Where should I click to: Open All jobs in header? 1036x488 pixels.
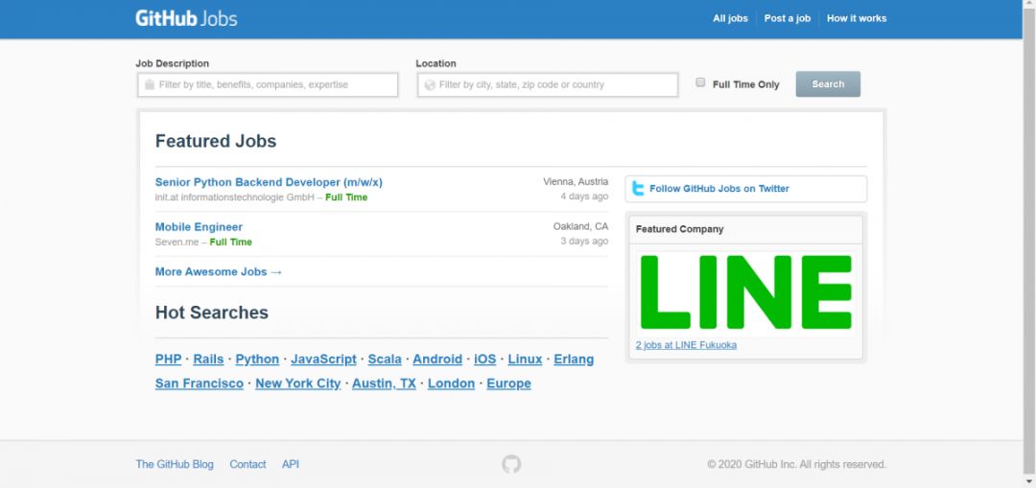(730, 18)
